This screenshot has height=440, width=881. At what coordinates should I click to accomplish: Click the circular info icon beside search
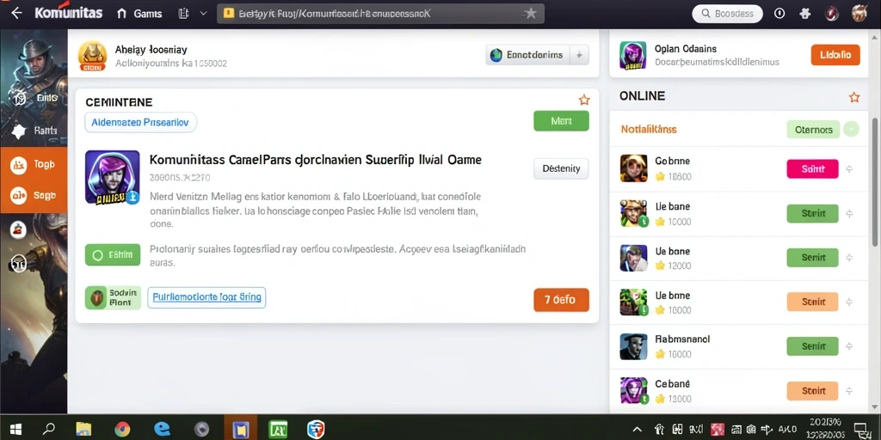pos(779,14)
